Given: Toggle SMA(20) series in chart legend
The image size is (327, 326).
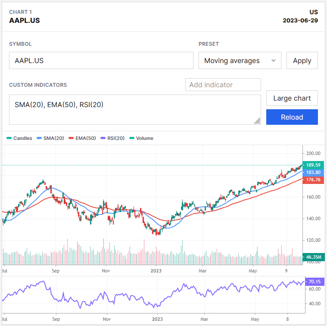Looking at the screenshot, I should (50, 138).
